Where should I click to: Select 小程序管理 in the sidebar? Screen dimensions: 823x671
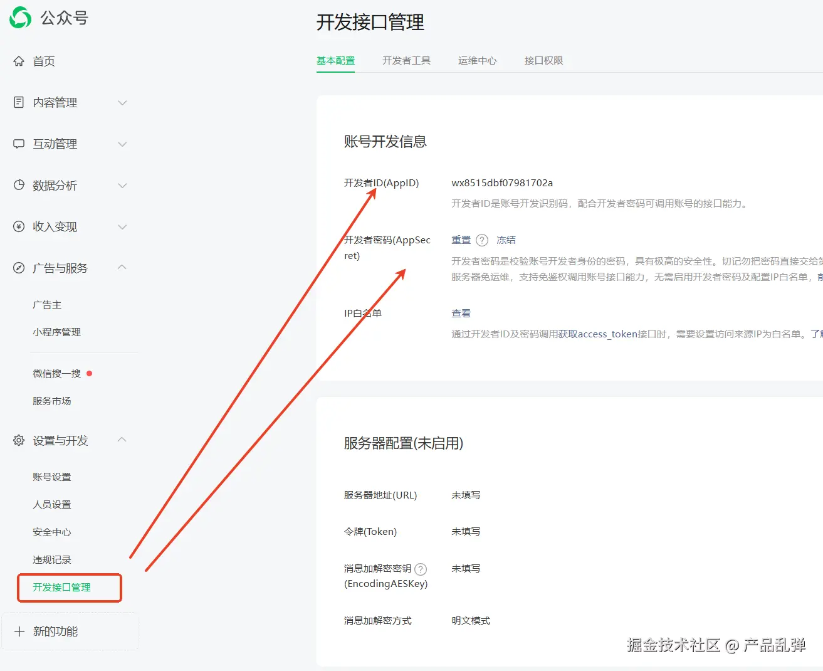(x=56, y=332)
